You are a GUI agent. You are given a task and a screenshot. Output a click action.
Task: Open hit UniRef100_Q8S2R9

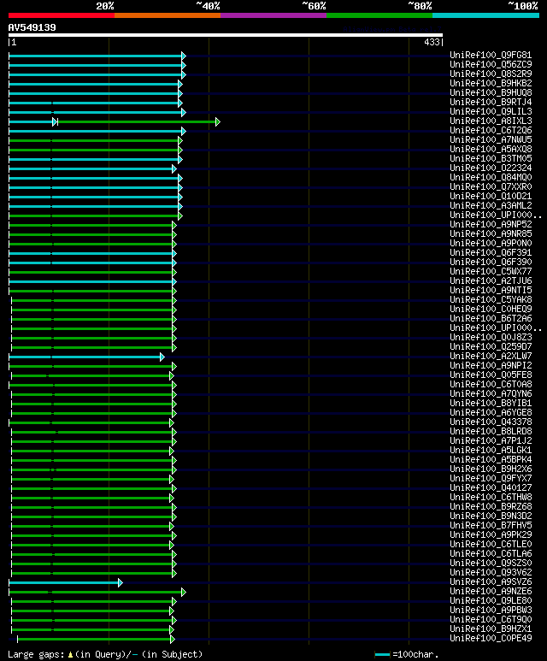click(x=491, y=74)
